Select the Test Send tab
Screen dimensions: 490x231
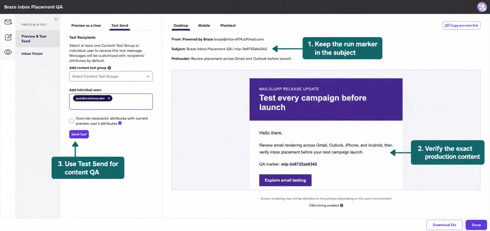coord(120,26)
